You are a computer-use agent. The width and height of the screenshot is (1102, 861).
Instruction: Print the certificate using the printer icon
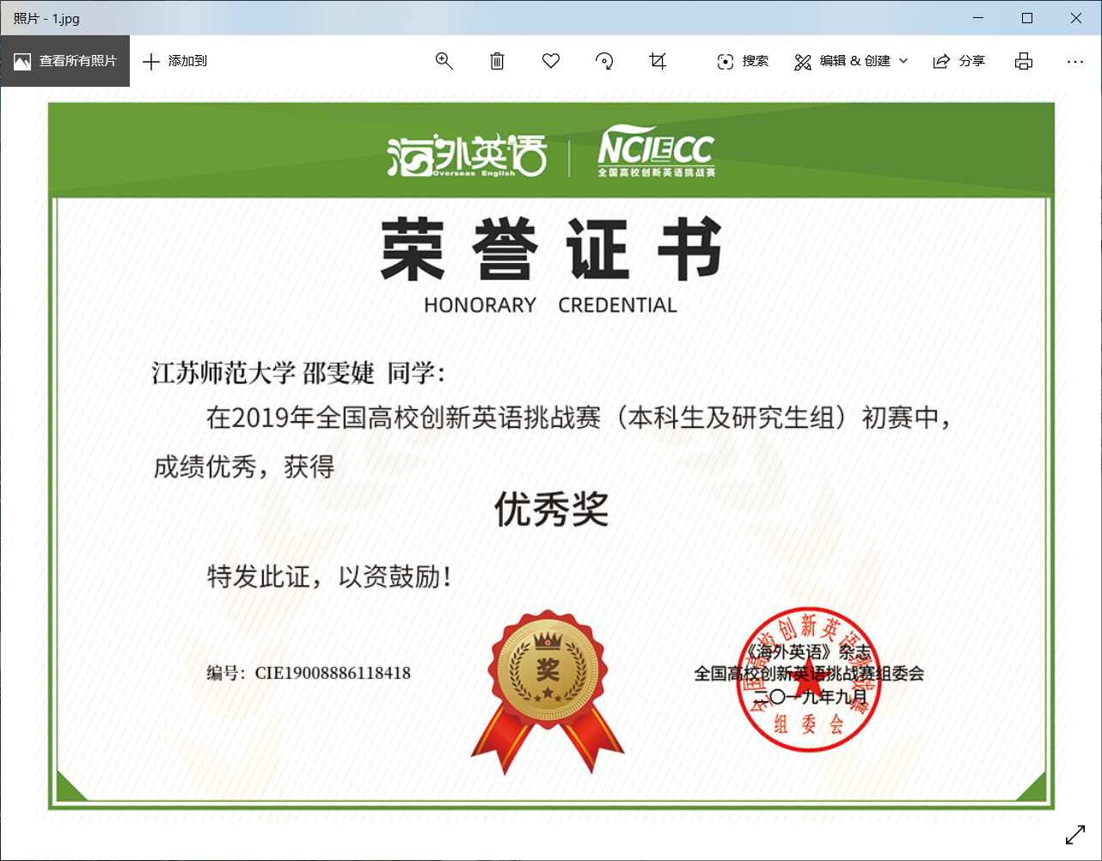coord(1023,61)
